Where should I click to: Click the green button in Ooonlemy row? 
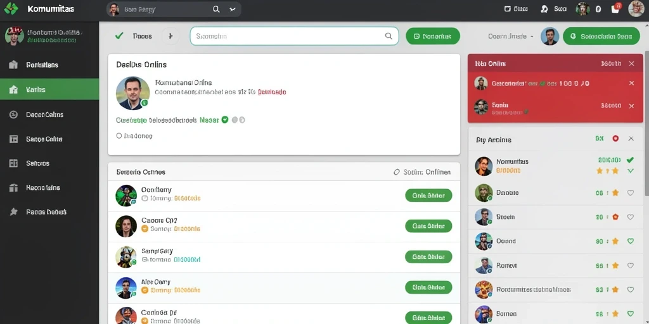428,196
